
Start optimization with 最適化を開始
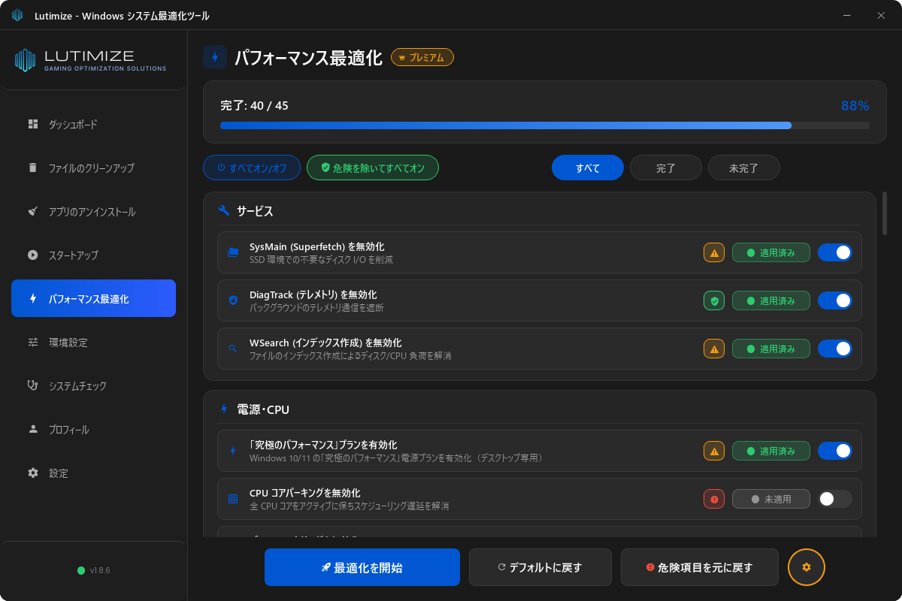pos(362,567)
